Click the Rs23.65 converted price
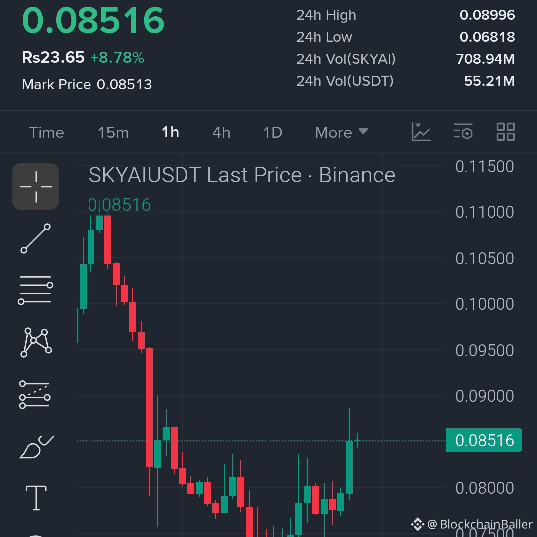Image resolution: width=537 pixels, height=537 pixels. tap(53, 57)
